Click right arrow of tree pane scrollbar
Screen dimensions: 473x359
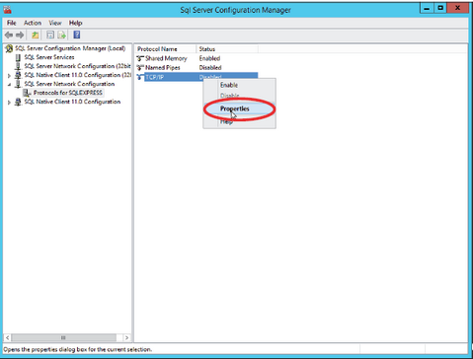point(126,337)
